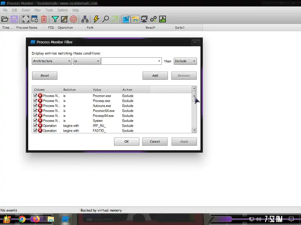
Task: Click the Reset button
Action: 45,76
